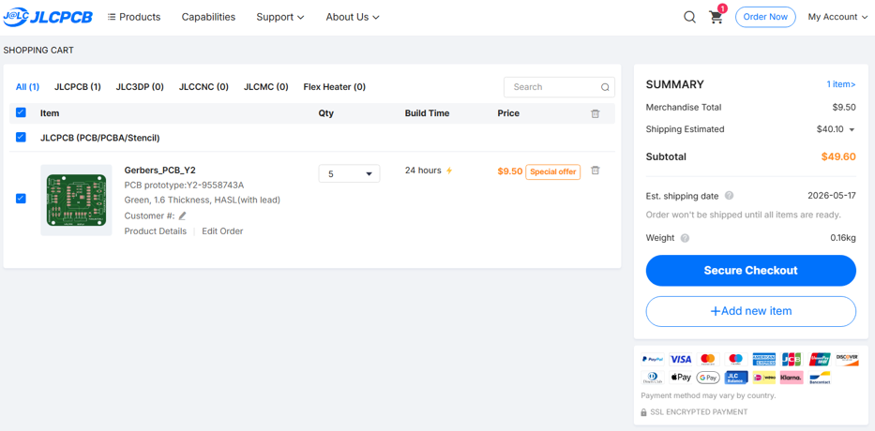Open the Products menu
The width and height of the screenshot is (875, 431).
(134, 17)
